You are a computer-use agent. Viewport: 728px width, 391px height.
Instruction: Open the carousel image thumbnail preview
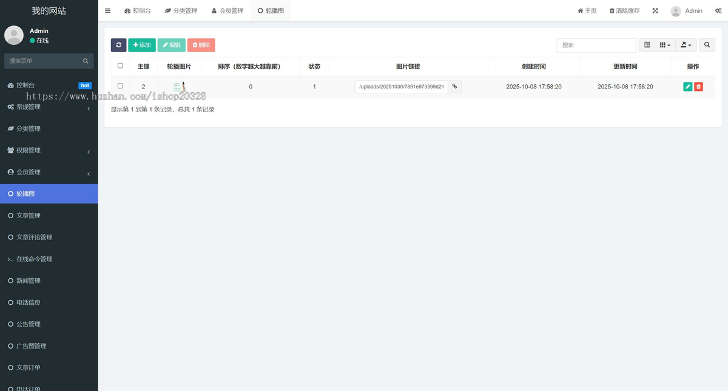[x=179, y=87]
